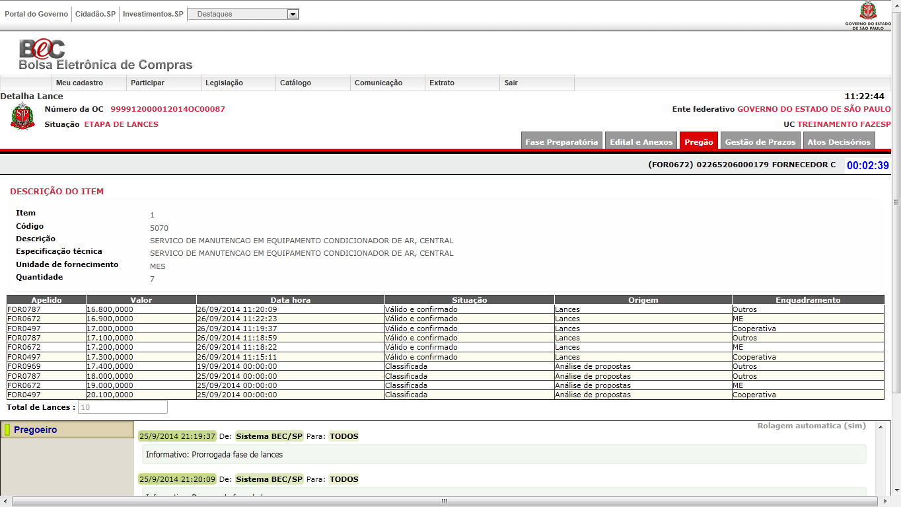Click the value 17.000,0000 in the bids table
901x507 pixels.
point(110,329)
